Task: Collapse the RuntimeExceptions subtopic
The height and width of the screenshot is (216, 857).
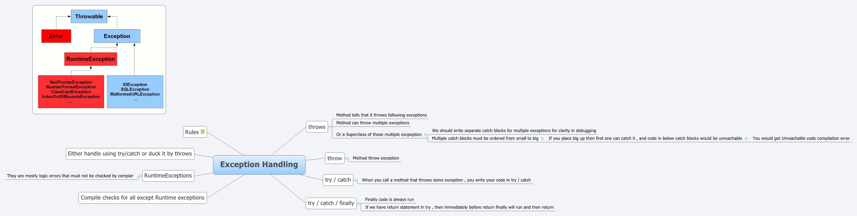Action: pyautogui.click(x=140, y=176)
